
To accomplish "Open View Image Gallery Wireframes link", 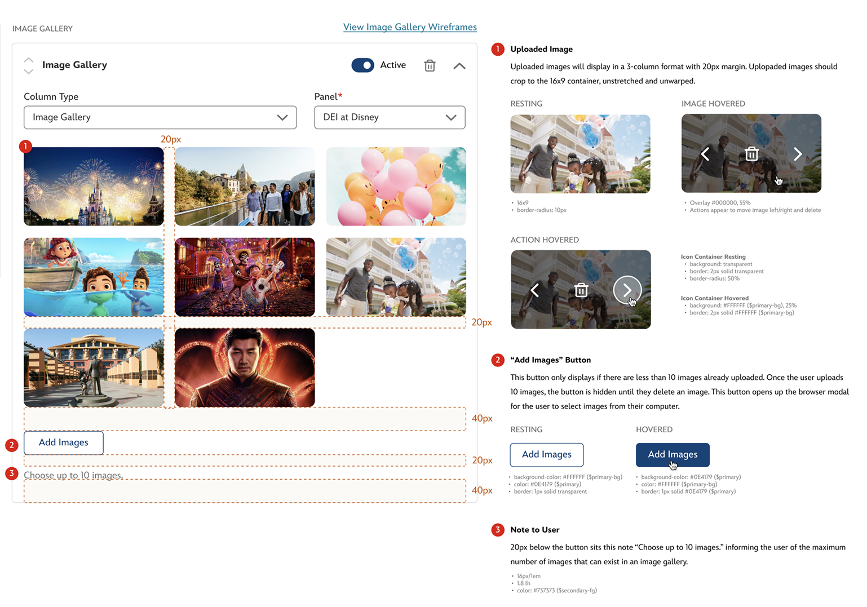I will click(x=410, y=27).
